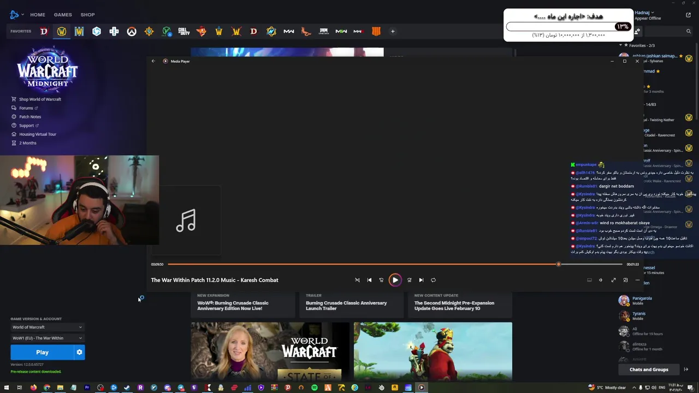Toggle repeat in Media Player
This screenshot has width=699, height=393.
pyautogui.click(x=433, y=280)
